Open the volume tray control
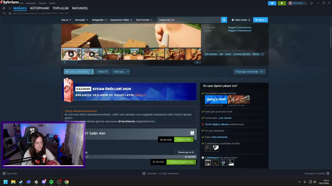 (315, 182)
